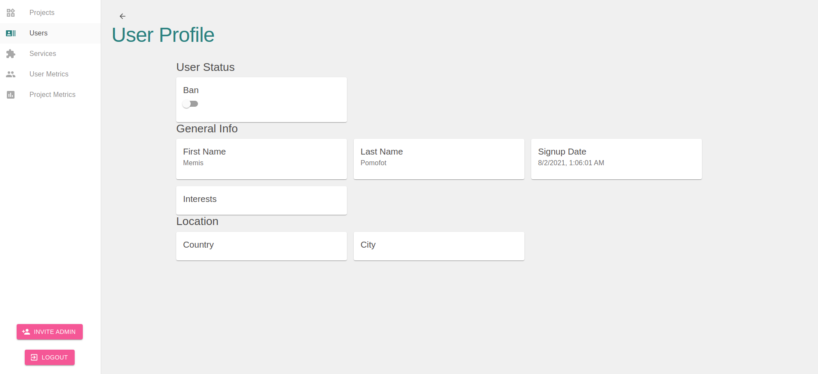This screenshot has width=818, height=374.
Task: Click the back arrow icon
Action: [x=122, y=16]
